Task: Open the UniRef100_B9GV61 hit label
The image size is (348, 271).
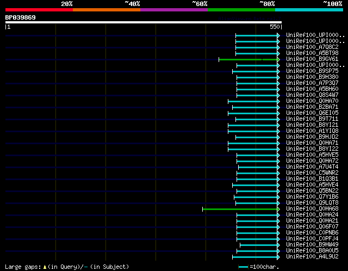Action: [x=312, y=59]
